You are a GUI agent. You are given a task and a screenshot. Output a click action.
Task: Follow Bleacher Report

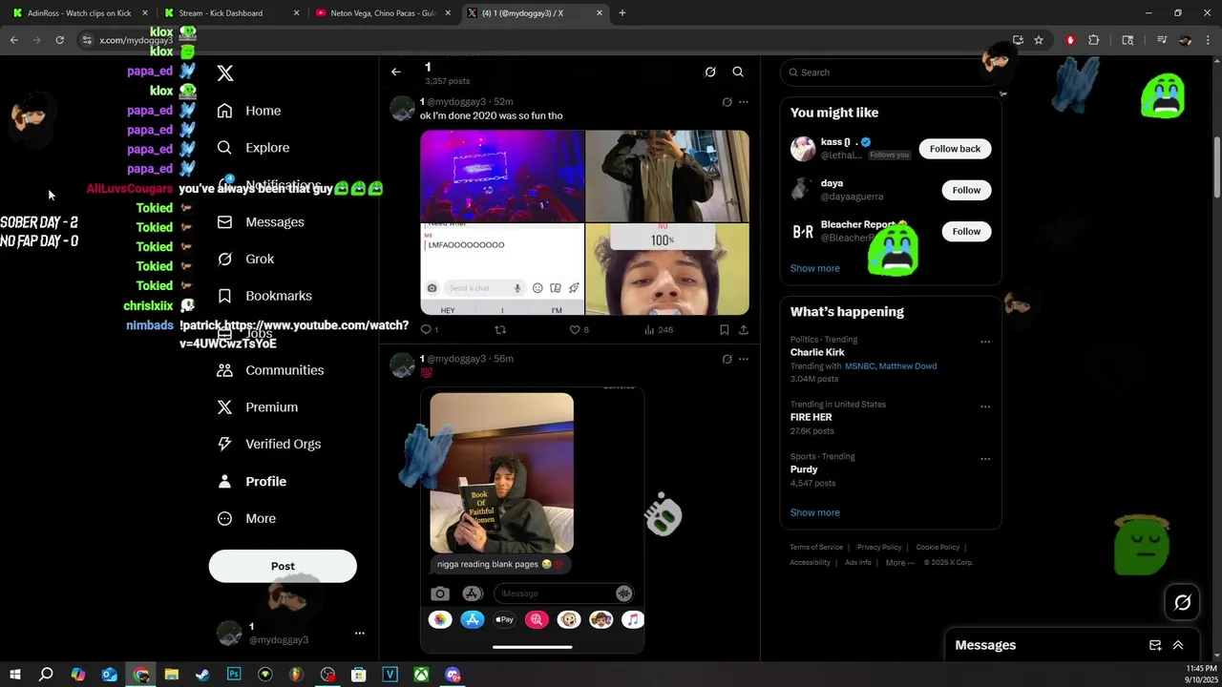(966, 231)
